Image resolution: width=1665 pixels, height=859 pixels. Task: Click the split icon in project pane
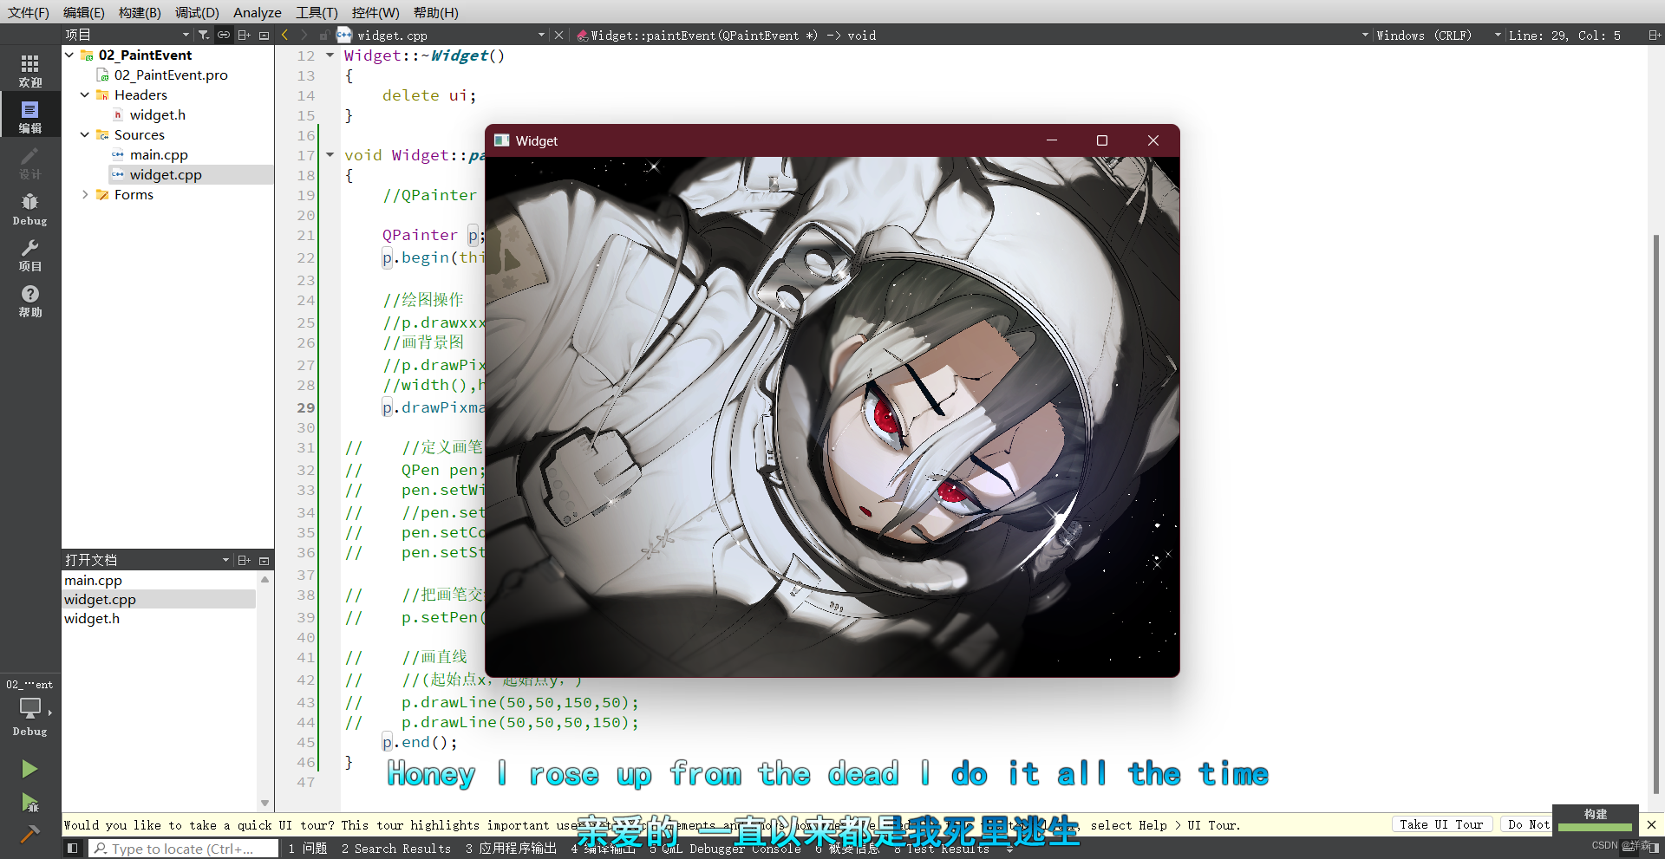pyautogui.click(x=245, y=35)
